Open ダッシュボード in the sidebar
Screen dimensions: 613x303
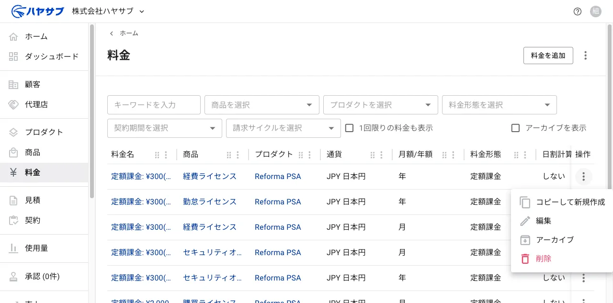click(44, 56)
